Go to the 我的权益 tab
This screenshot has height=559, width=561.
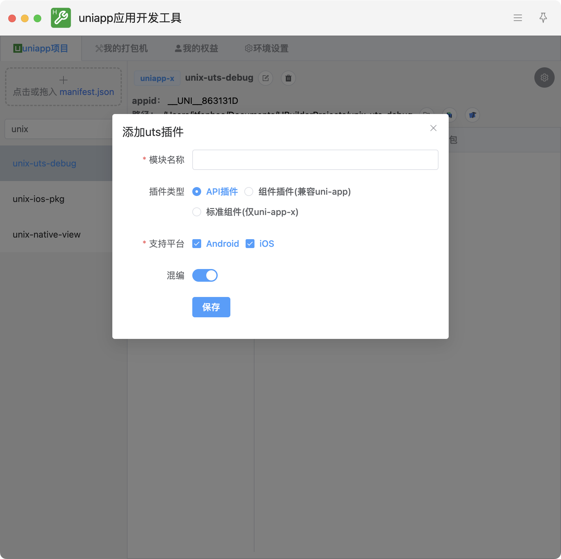pyautogui.click(x=196, y=48)
